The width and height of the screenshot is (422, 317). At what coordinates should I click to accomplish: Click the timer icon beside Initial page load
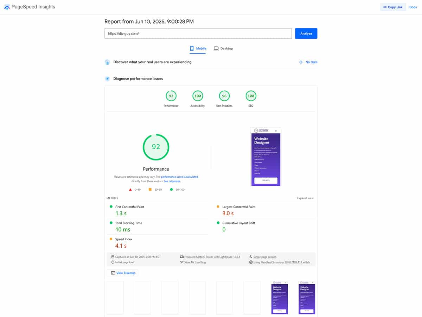pyautogui.click(x=113, y=262)
